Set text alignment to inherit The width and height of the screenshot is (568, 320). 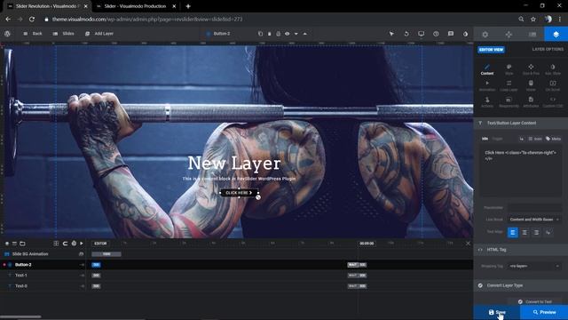click(548, 232)
